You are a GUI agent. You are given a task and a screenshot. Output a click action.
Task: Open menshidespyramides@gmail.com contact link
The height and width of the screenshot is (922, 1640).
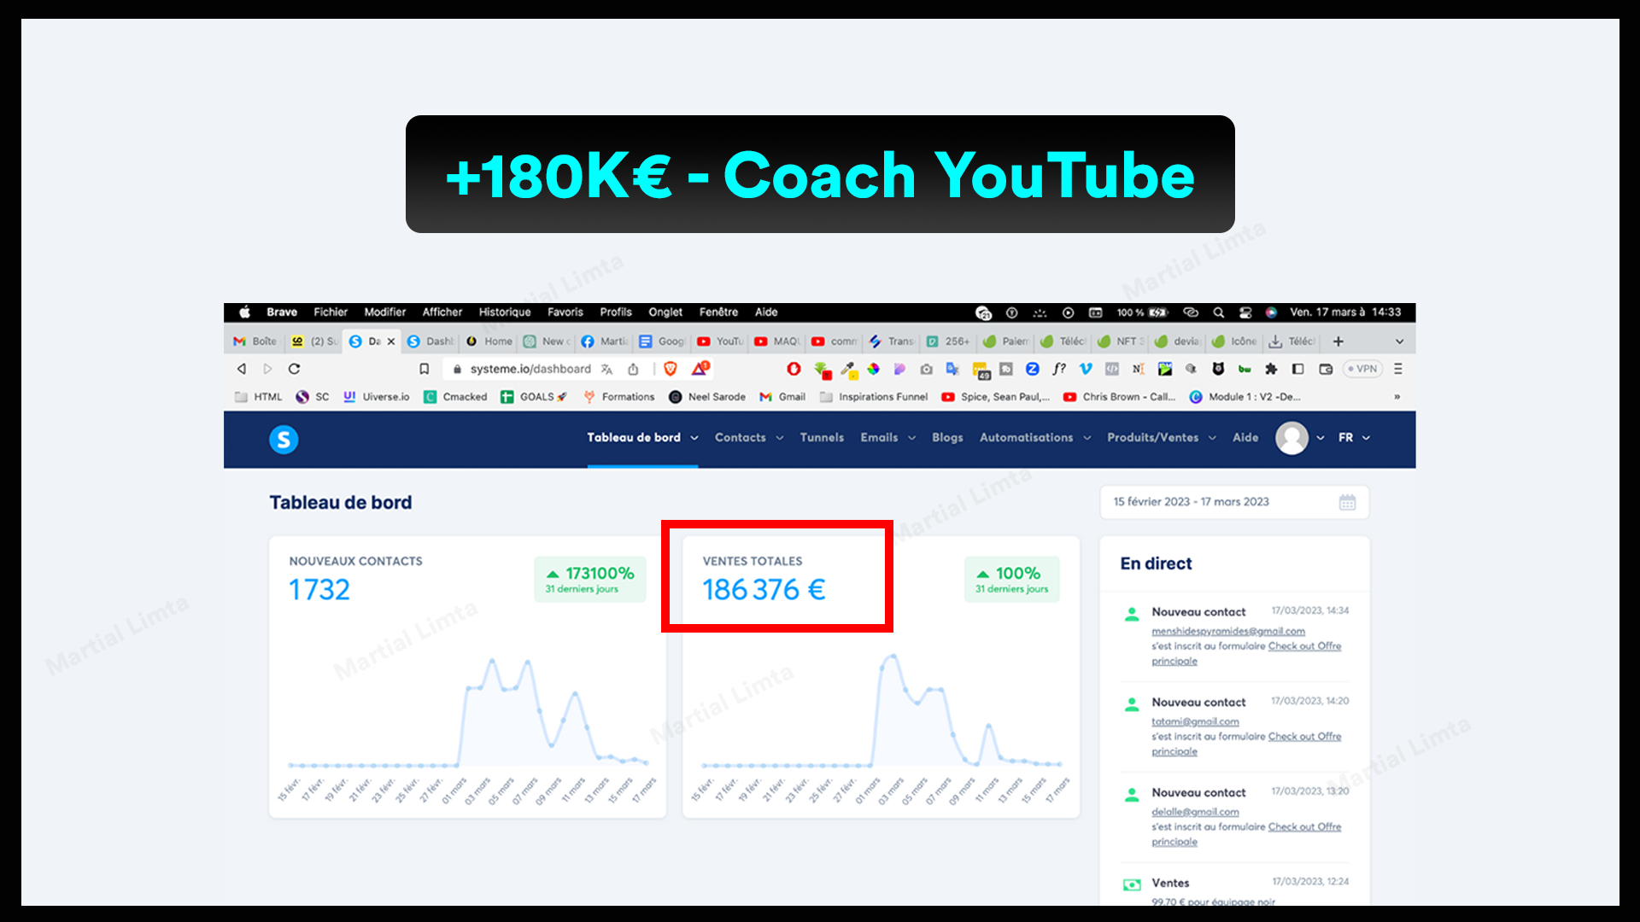(x=1228, y=632)
